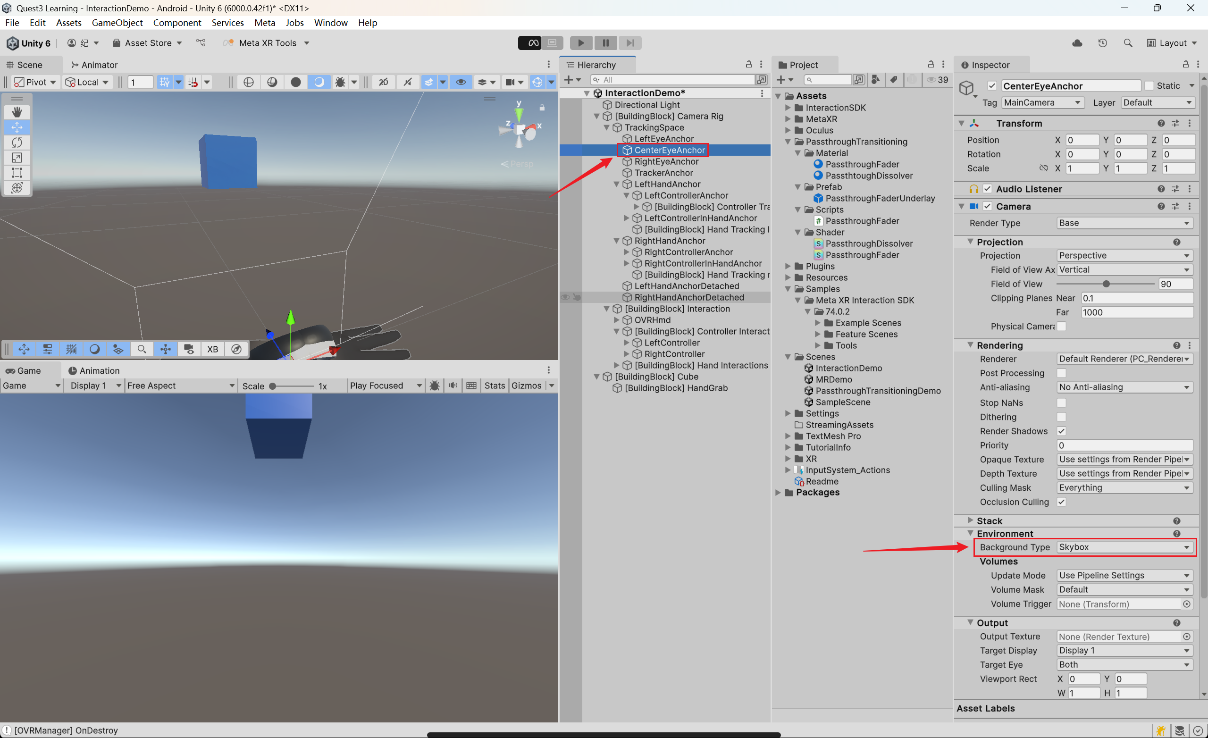Screen dimensions: 1208x738
Task: Click the Hierarchy lock icon
Action: [748, 64]
